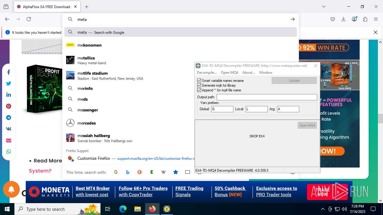Screen dimensions: 383x215
Task: Open the Open MQ4 menu
Action: click(230, 73)
